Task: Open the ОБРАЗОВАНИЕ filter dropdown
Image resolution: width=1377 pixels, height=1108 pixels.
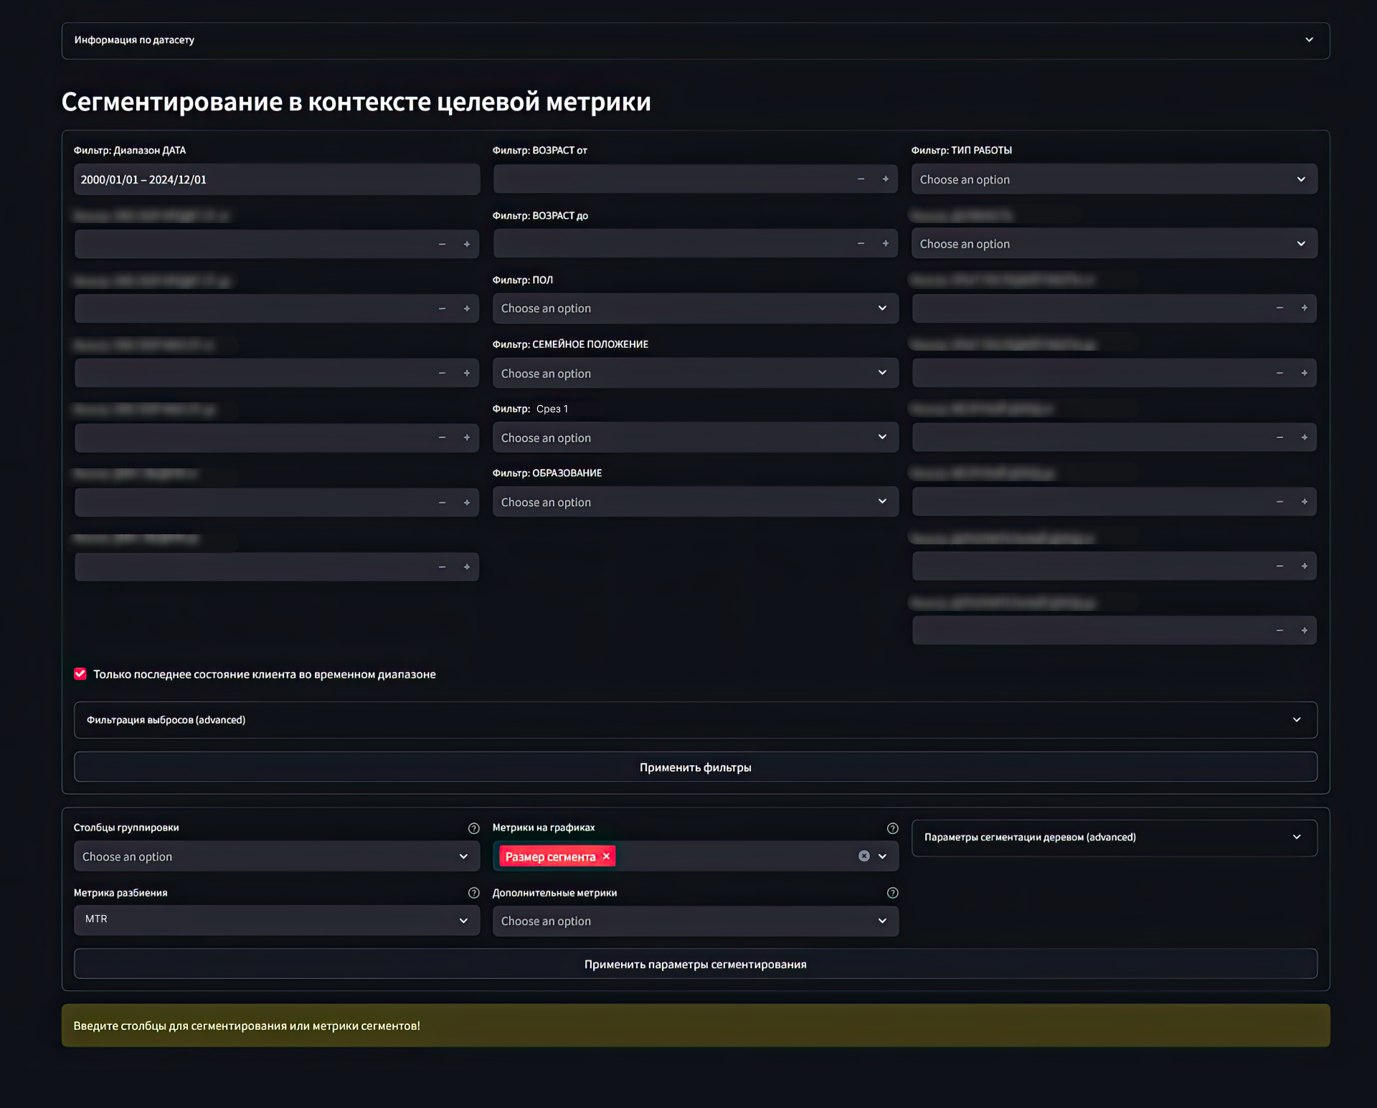Action: (x=694, y=502)
